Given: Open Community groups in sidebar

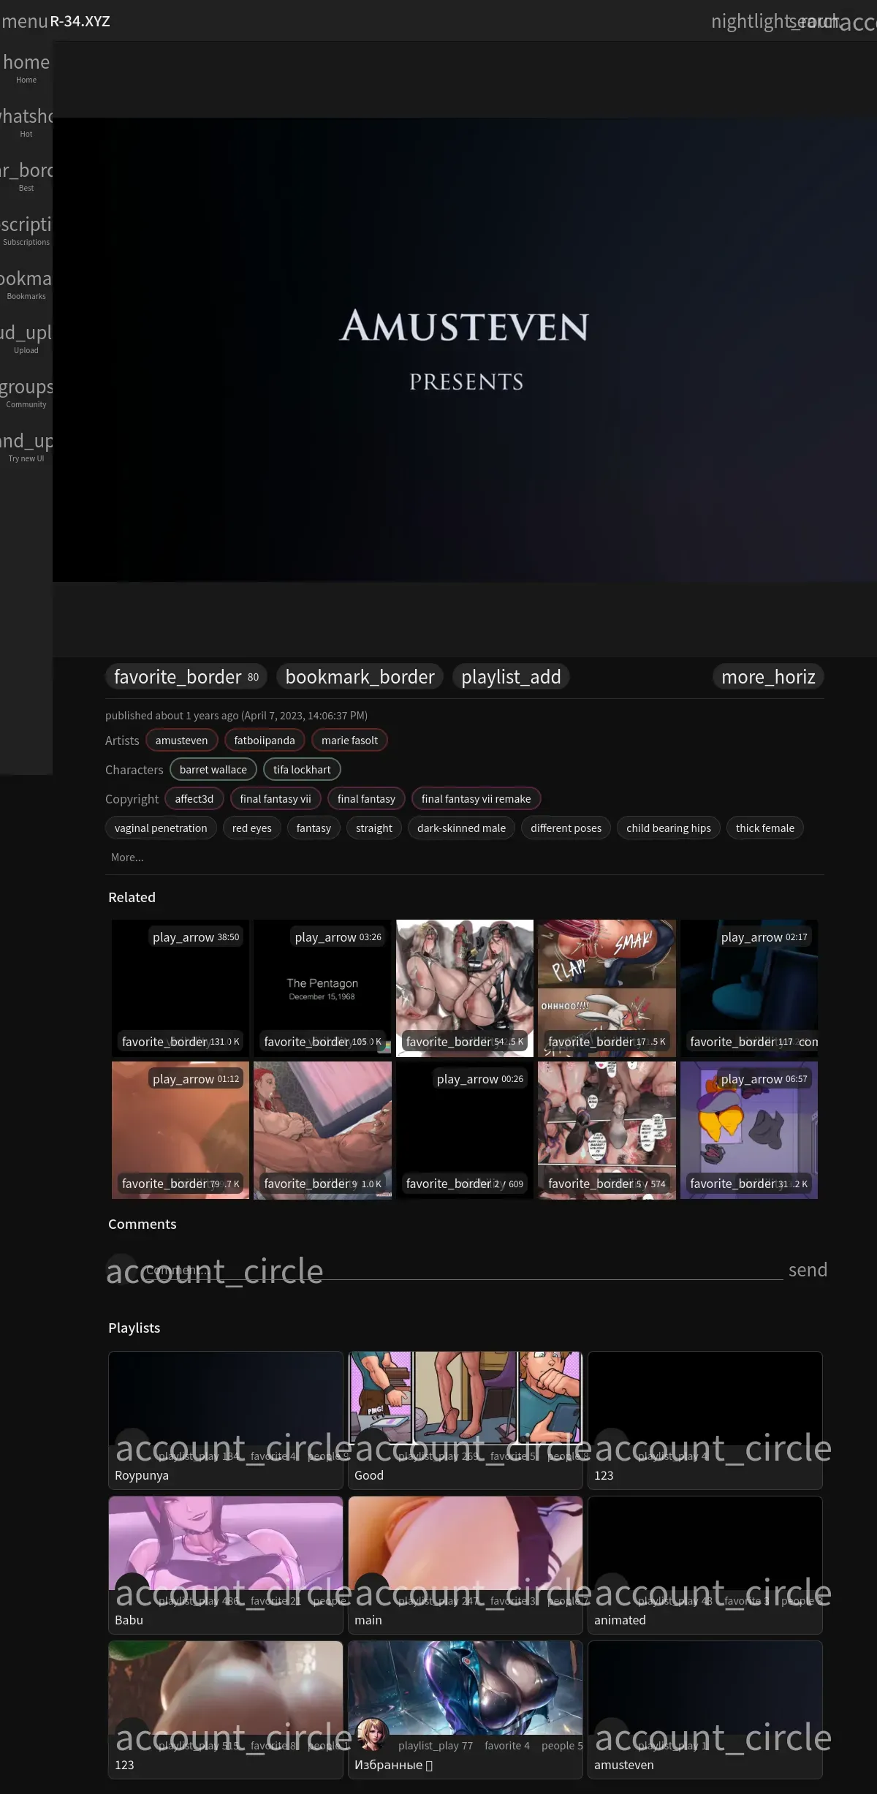Looking at the screenshot, I should click(26, 393).
